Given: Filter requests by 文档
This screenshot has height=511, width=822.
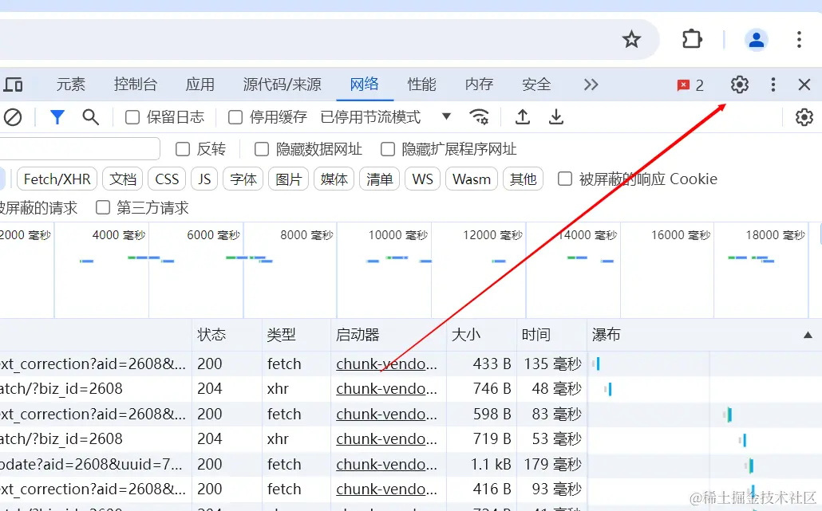Looking at the screenshot, I should pos(123,179).
